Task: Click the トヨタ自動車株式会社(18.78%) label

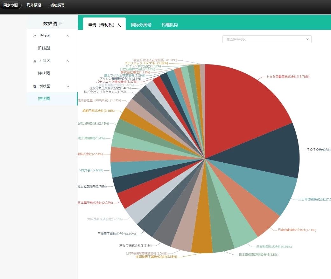Action: [x=288, y=77]
